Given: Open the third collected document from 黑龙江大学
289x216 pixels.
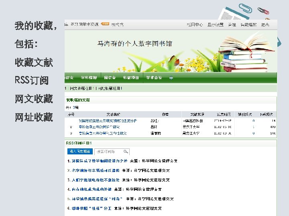Looking at the screenshot, I should [x=102, y=133].
